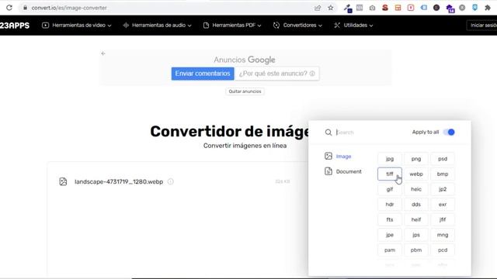
Task: Choose bmp output format
Action: 443,174
